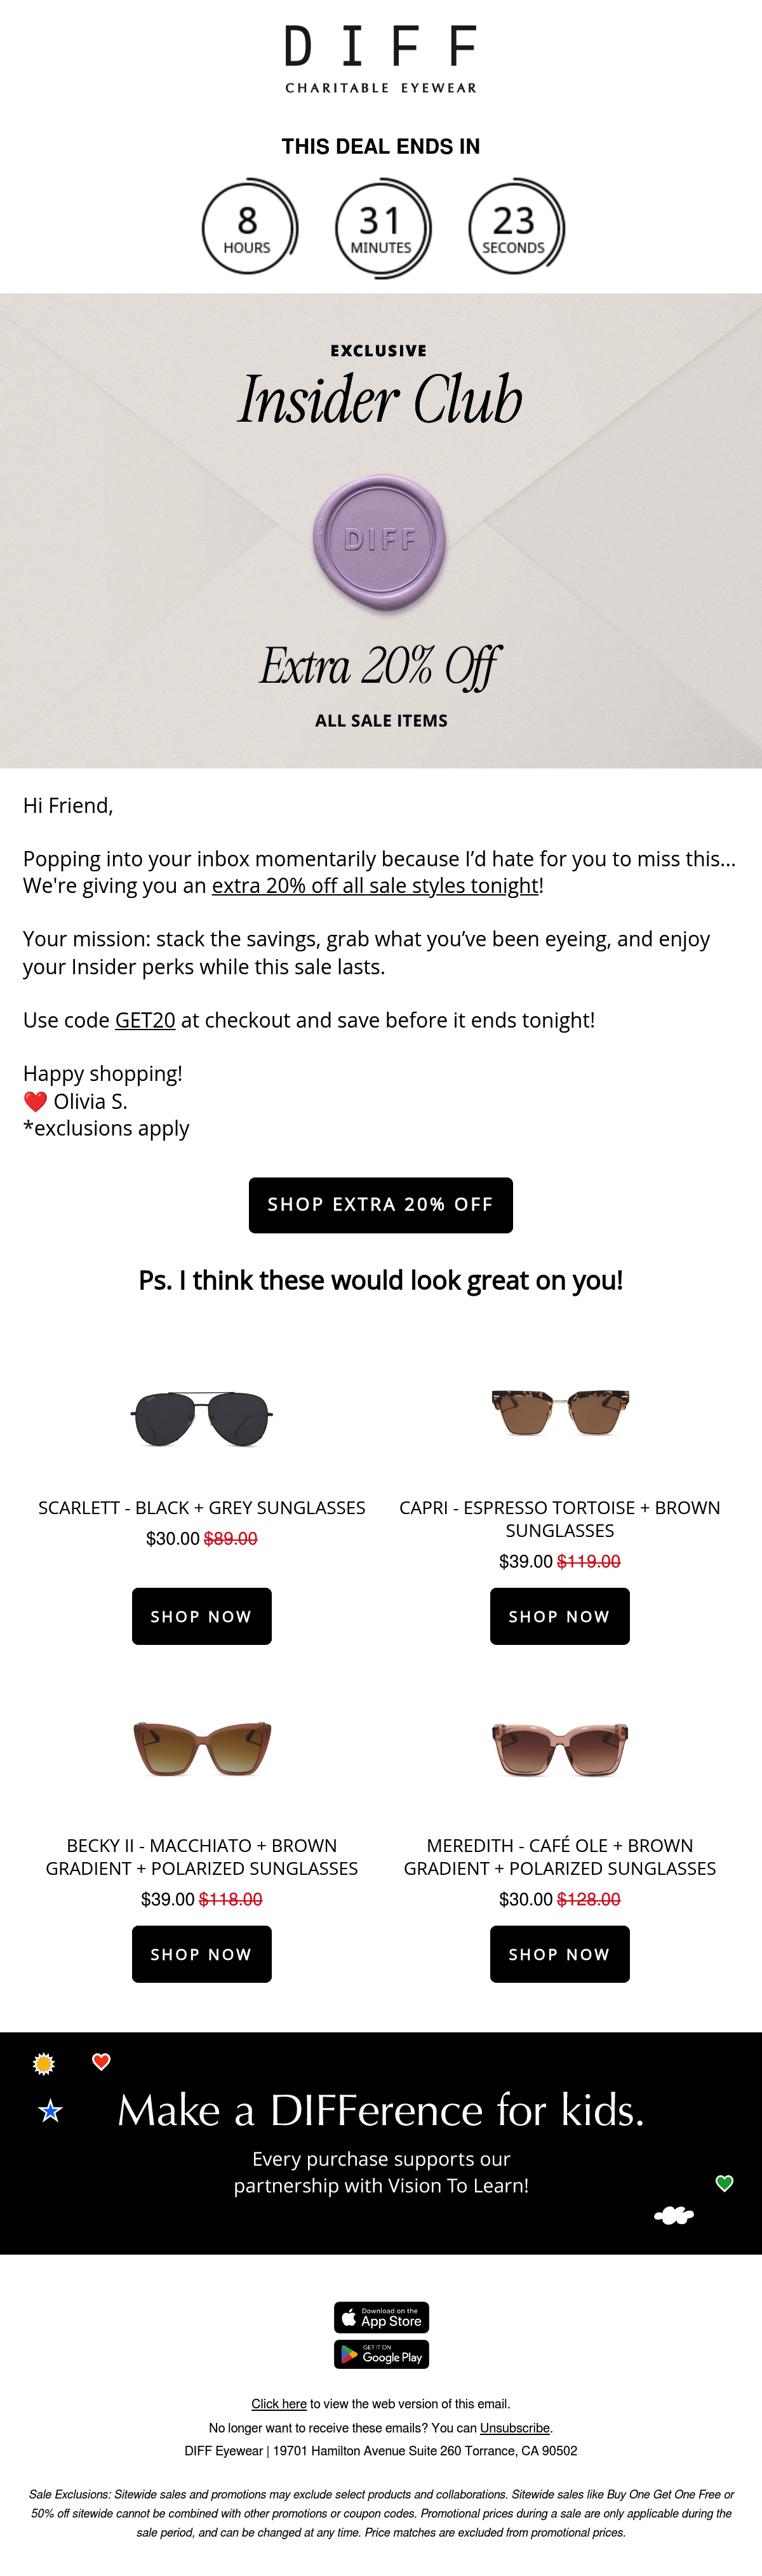Open the extra 20% off sale styles link
The image size is (762, 2576).
[x=375, y=886]
